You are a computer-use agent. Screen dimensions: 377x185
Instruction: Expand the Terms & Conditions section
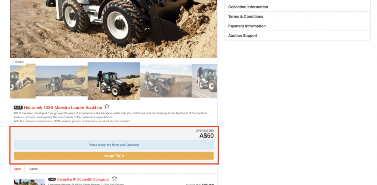pos(297,17)
